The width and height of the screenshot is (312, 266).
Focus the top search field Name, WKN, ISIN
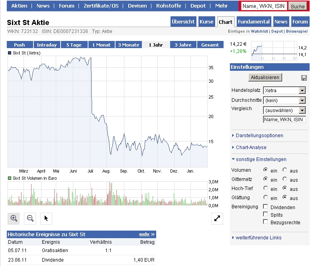point(264,6)
